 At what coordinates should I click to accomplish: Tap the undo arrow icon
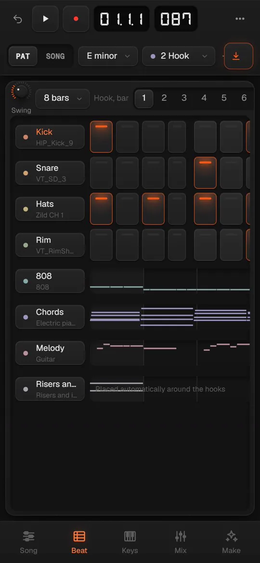pyautogui.click(x=18, y=19)
